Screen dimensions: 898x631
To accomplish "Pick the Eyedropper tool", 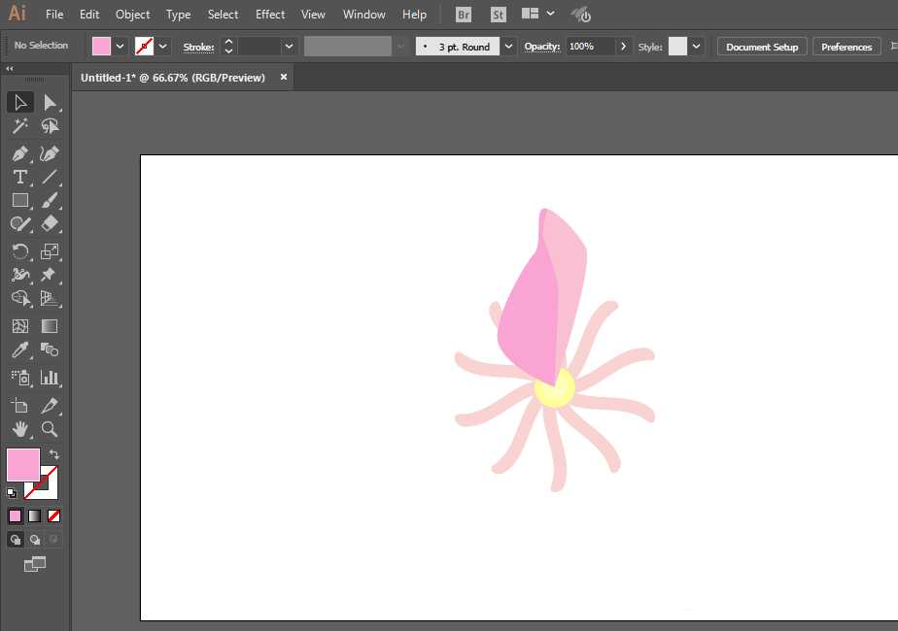I will pos(19,350).
